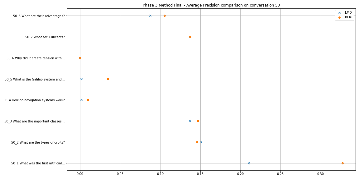Select the LMD cross on row 50_8
The height and width of the screenshot is (179, 359).
click(x=150, y=16)
